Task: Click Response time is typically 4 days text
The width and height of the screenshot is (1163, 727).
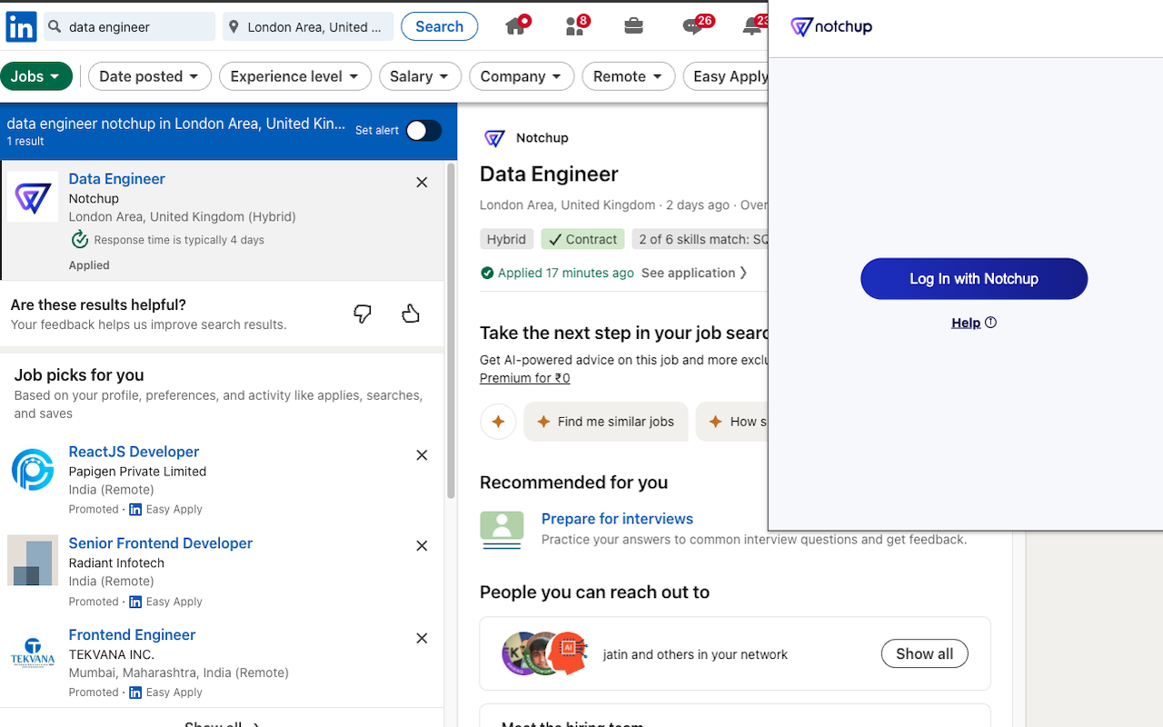Action: coord(179,240)
